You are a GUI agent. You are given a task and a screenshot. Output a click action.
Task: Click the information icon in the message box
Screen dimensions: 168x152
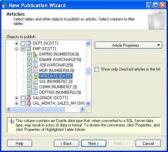(12, 121)
